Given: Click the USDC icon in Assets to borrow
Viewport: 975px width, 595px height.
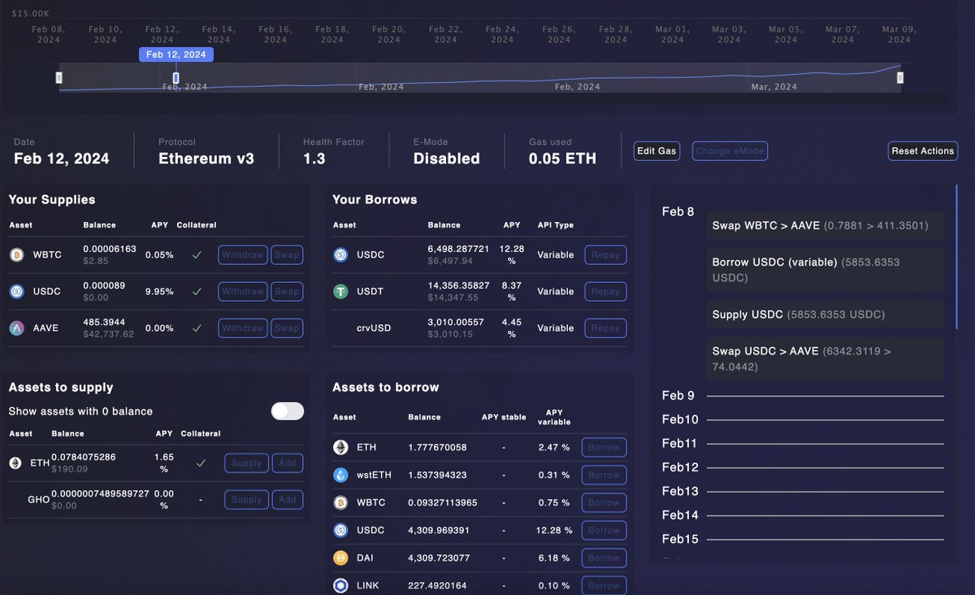Looking at the screenshot, I should click(x=340, y=530).
